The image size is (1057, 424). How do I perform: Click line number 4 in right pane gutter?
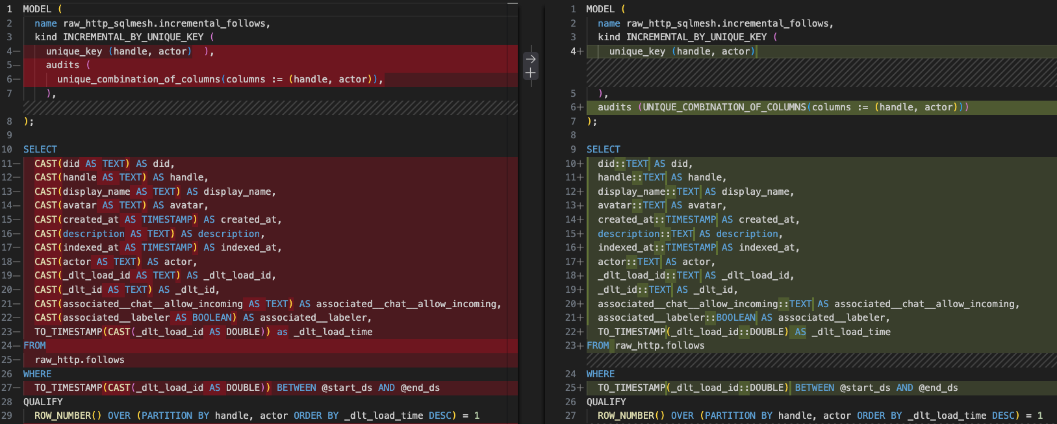[573, 51]
